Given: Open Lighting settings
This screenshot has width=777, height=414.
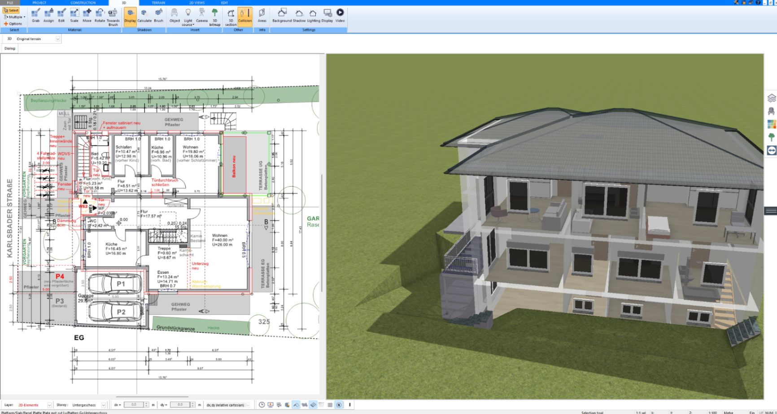Looking at the screenshot, I should [314, 15].
